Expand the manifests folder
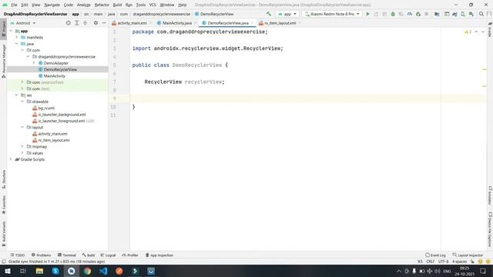 point(17,38)
